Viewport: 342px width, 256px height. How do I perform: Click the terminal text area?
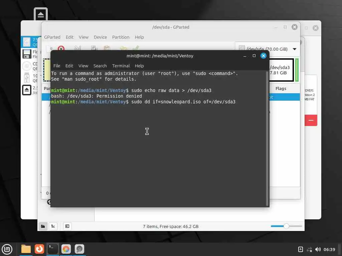pos(158,138)
